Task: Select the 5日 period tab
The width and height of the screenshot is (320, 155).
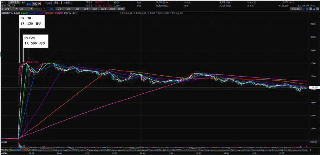Action: 77,9
